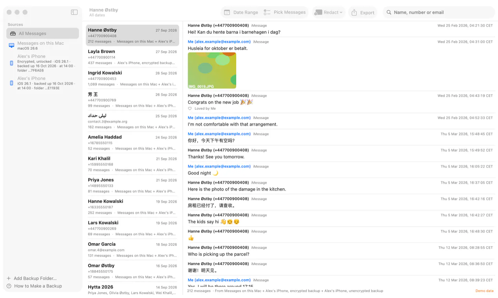Click the message "Hei! Kan du hente barna i barnehagen i dag?"
498x298 pixels.
tap(234, 32)
